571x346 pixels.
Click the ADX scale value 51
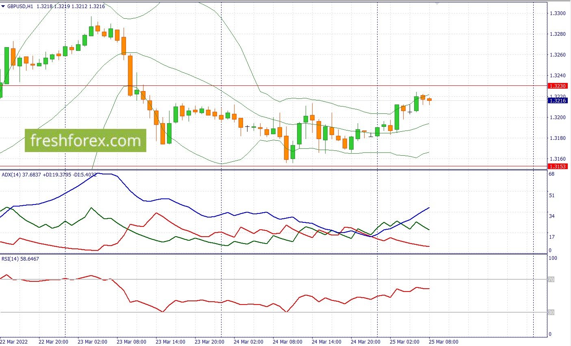click(x=552, y=196)
